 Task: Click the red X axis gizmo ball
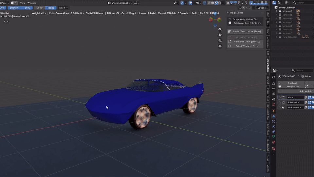(211, 19)
